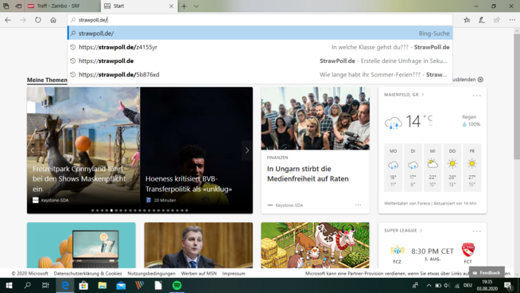Image resolution: width=520 pixels, height=293 pixels.
Task: Open Hoeness kritisiert BVB article
Action: click(x=196, y=150)
